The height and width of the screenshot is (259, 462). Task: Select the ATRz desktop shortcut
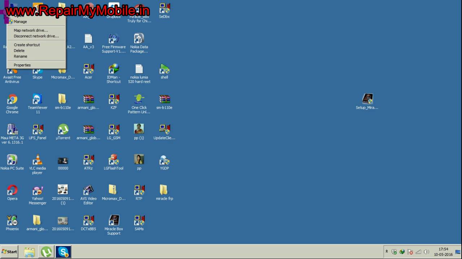tap(88, 162)
